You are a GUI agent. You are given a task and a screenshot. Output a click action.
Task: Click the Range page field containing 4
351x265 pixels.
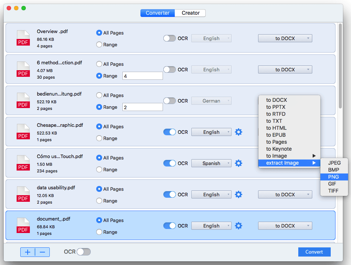coord(143,76)
